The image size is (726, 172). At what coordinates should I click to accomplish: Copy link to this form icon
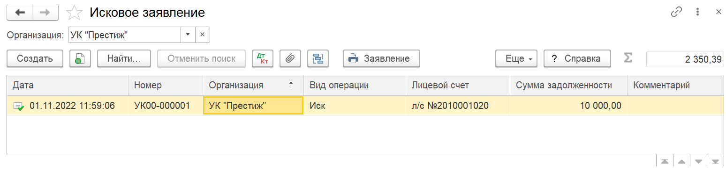pyautogui.click(x=676, y=12)
